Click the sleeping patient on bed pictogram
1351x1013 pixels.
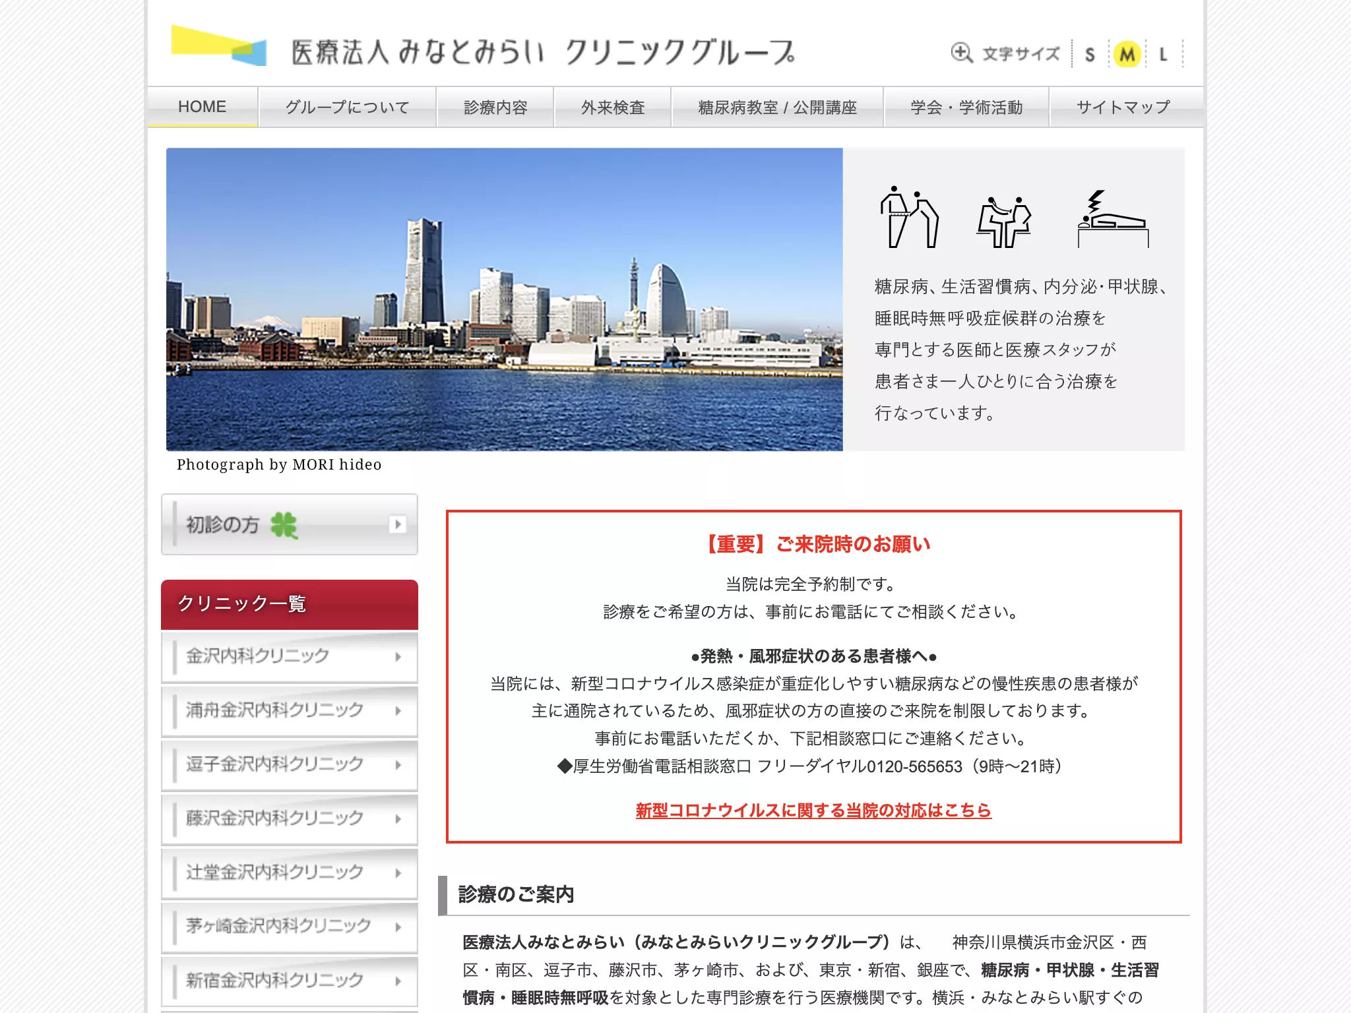point(1113,219)
